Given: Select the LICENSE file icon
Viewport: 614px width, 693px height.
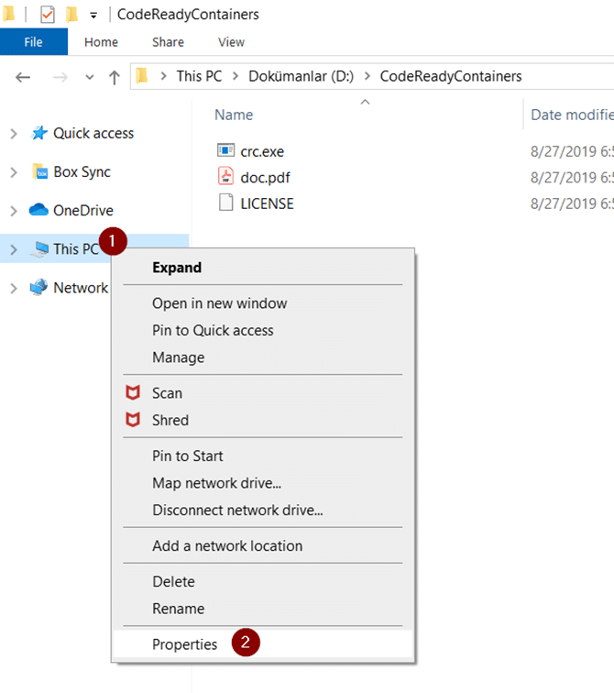Looking at the screenshot, I should (x=225, y=203).
